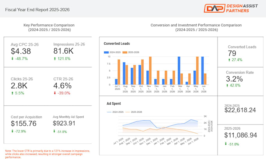Click the -51.0% change under Avg Monthly Ad Spent
266x159 pixels.
tap(62, 132)
